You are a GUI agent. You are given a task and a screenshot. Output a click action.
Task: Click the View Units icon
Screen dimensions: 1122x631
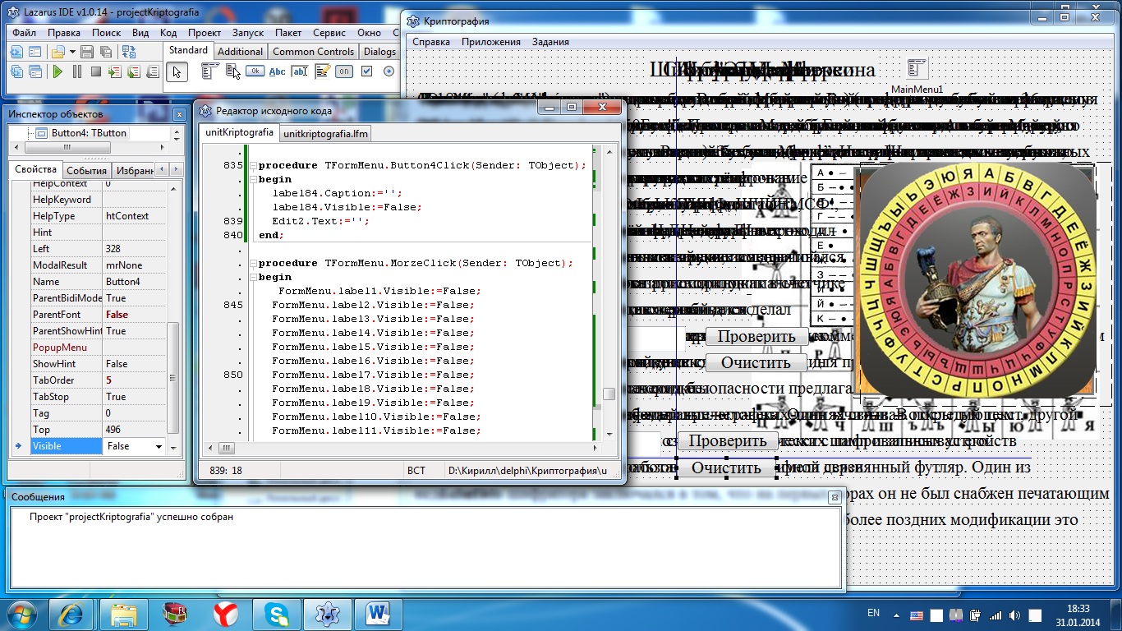[x=16, y=71]
